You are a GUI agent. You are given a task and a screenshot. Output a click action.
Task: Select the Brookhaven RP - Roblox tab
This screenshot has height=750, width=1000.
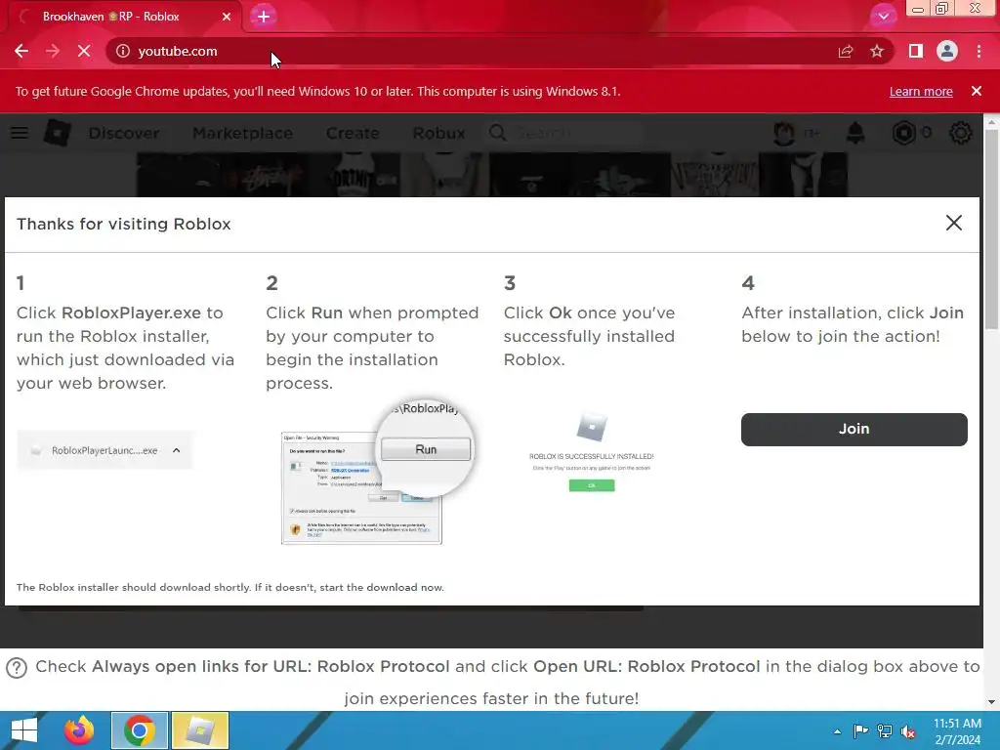click(121, 17)
